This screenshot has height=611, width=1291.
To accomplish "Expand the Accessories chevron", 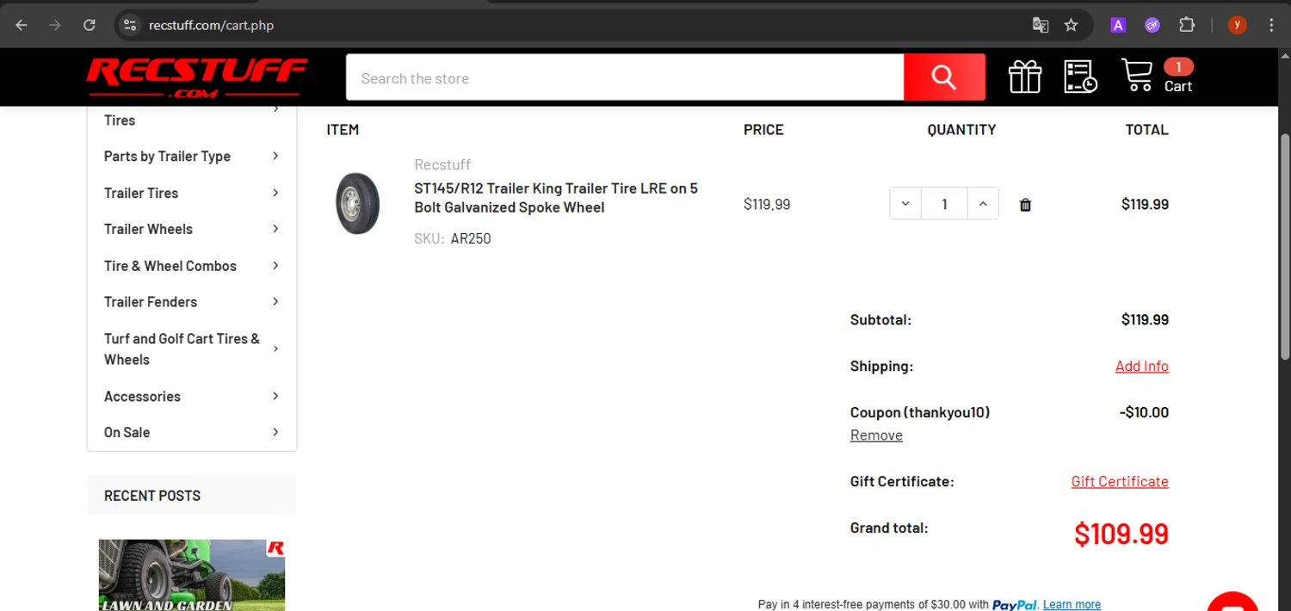I will pyautogui.click(x=275, y=396).
